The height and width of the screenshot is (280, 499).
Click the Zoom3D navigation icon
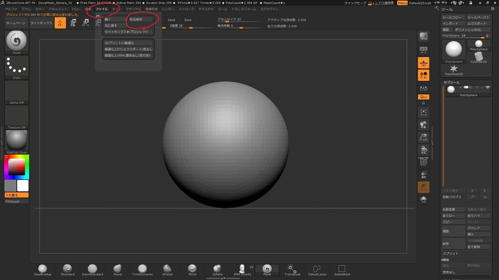tap(423, 137)
